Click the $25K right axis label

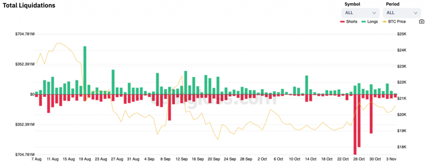pyautogui.click(x=402, y=34)
